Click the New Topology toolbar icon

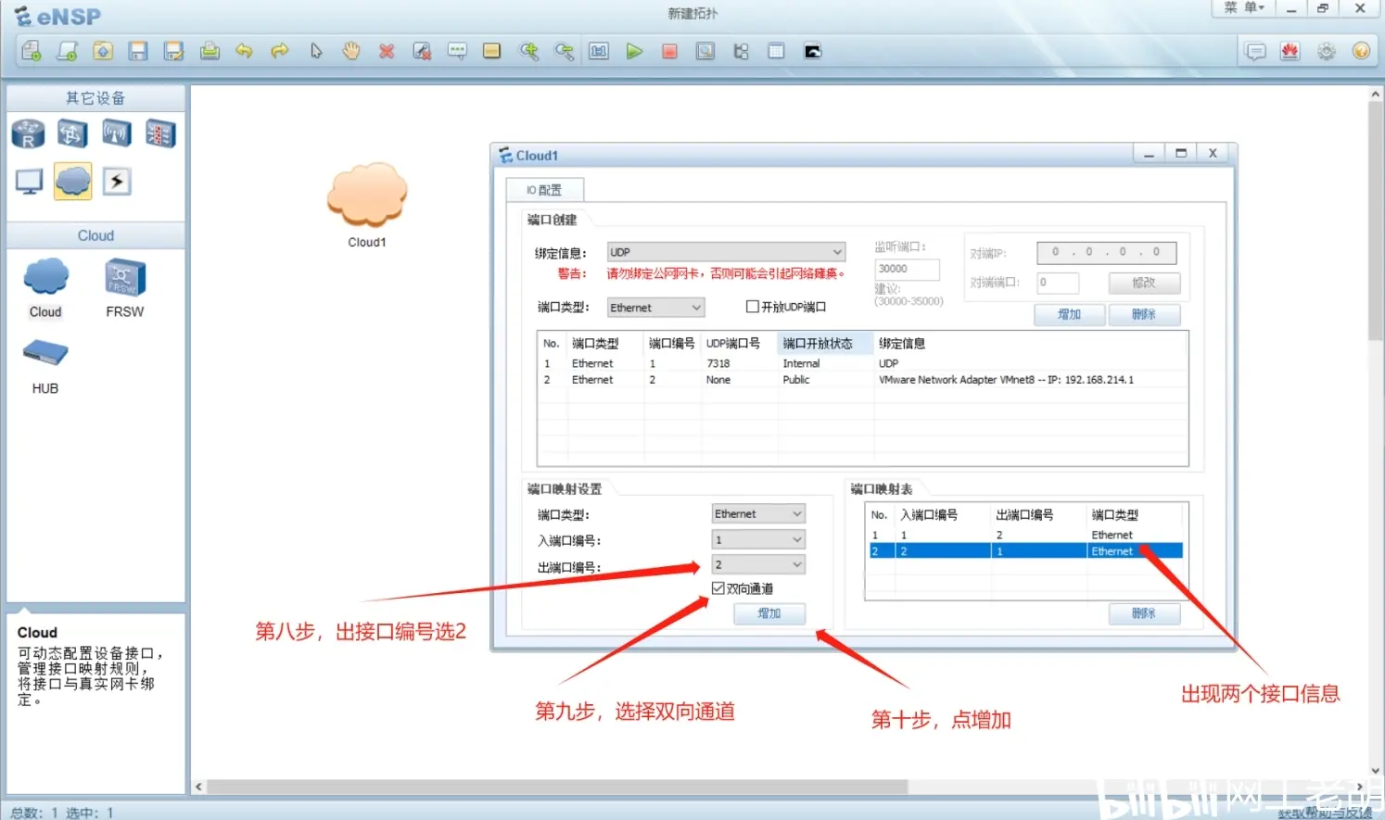31,51
